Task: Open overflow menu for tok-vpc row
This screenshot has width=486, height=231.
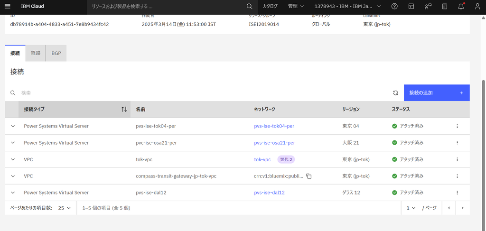Action: [457, 159]
